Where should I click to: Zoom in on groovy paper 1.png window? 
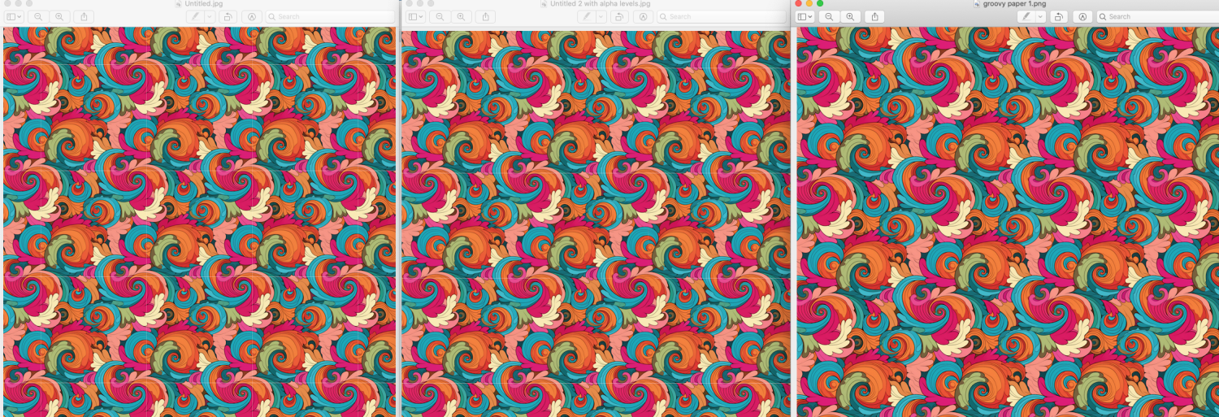(850, 16)
